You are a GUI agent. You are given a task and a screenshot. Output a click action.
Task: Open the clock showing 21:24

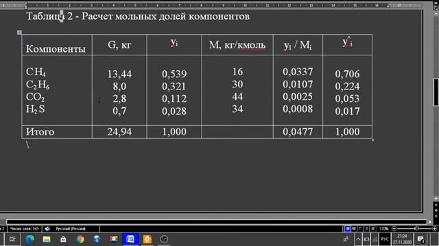click(402, 239)
